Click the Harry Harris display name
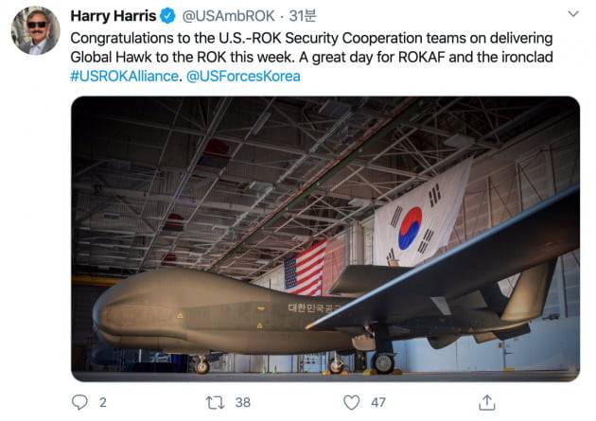 (113, 16)
